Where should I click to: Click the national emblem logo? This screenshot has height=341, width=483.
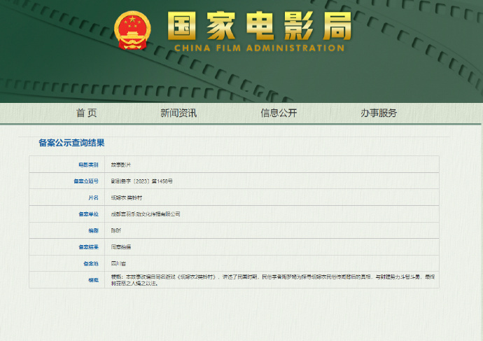tap(132, 31)
